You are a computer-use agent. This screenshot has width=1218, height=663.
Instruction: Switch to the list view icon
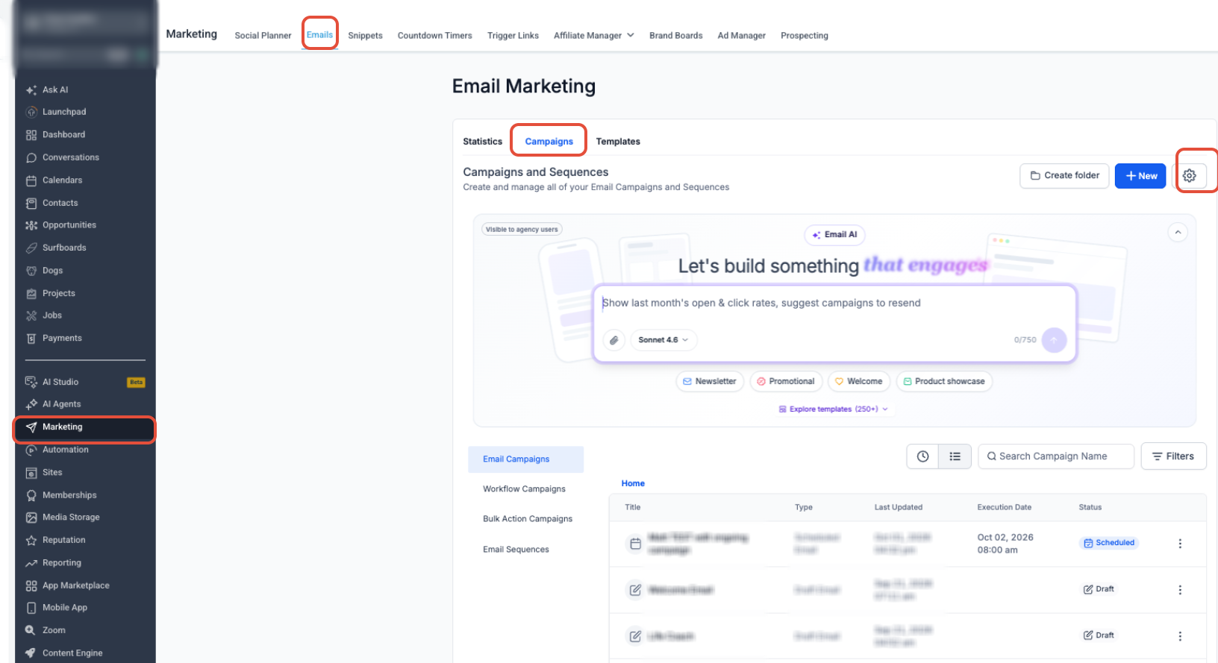955,456
